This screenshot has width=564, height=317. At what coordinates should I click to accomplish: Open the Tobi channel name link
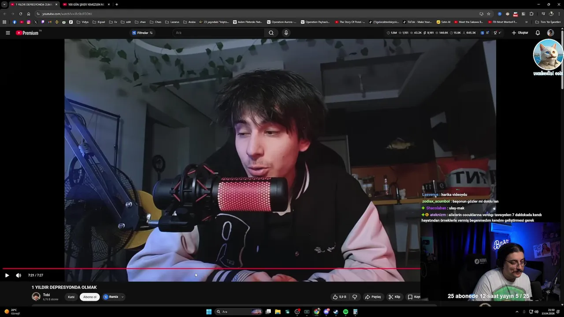tap(46, 295)
